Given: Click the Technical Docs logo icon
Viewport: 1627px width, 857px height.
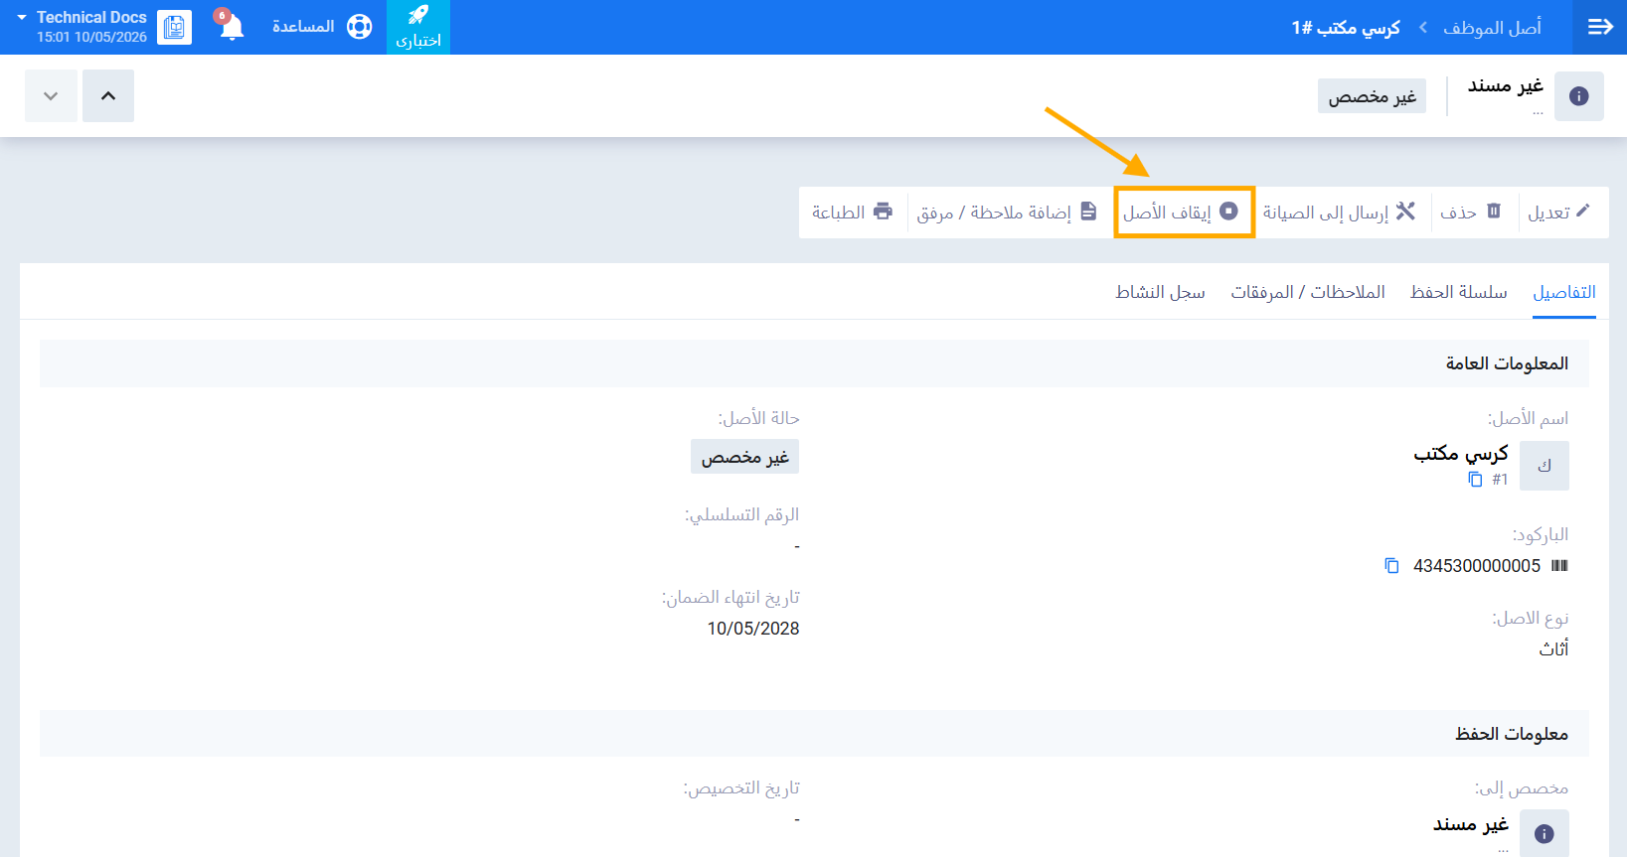Looking at the screenshot, I should [x=174, y=27].
